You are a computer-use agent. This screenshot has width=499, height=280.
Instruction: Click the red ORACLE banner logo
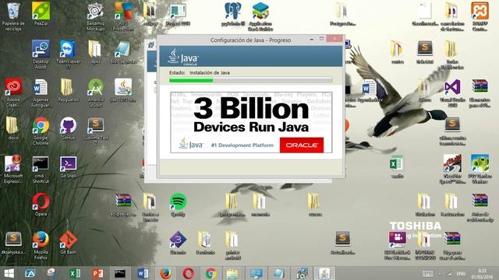[x=302, y=145]
